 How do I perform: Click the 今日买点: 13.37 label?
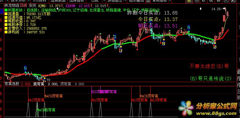158,19
